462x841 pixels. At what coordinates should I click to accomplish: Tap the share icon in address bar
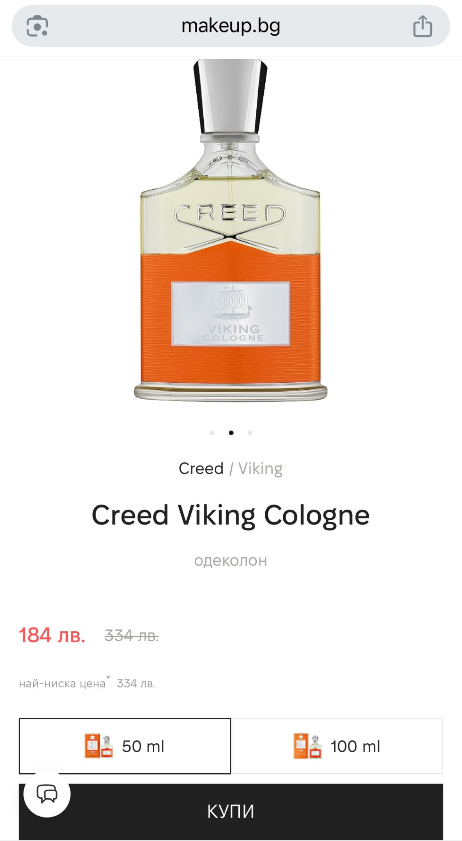[423, 26]
